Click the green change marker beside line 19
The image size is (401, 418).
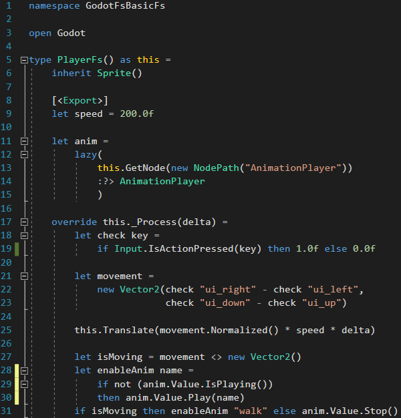point(16,248)
